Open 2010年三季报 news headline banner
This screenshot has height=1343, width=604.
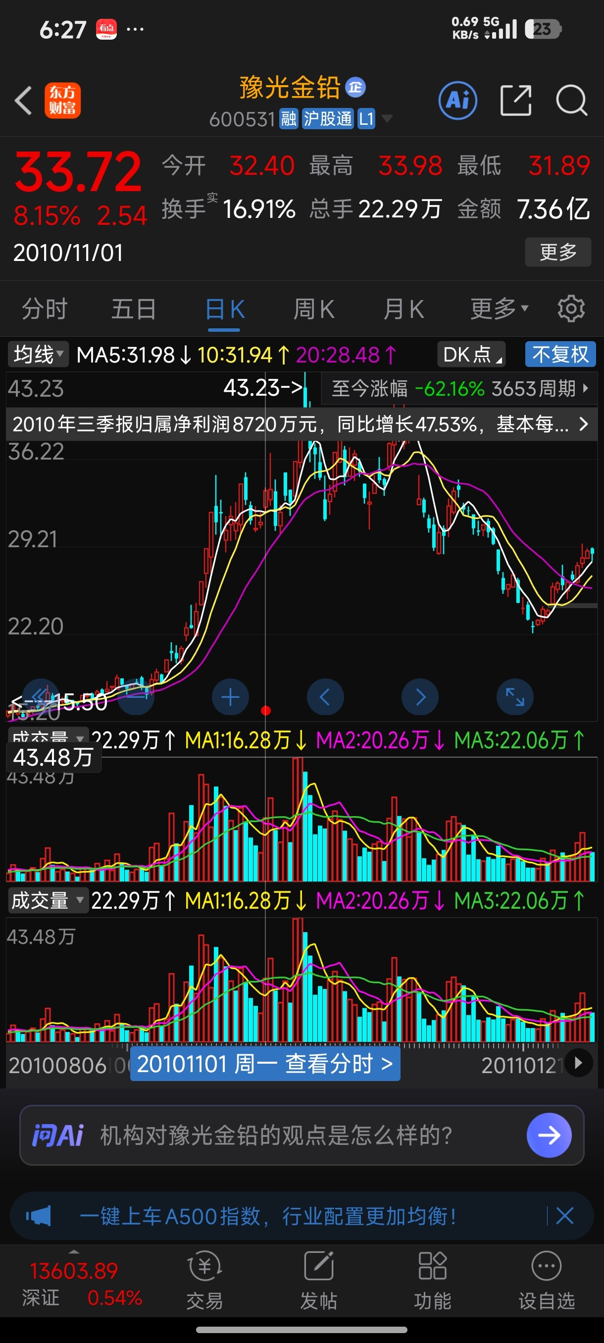pos(301,424)
